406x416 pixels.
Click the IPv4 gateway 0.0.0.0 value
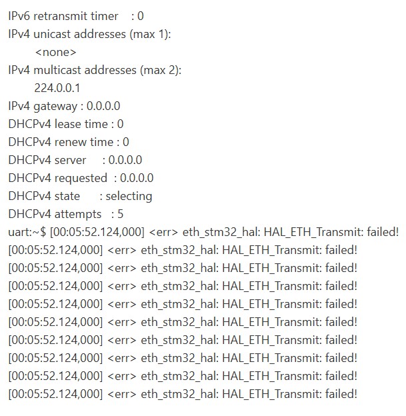coord(103,106)
